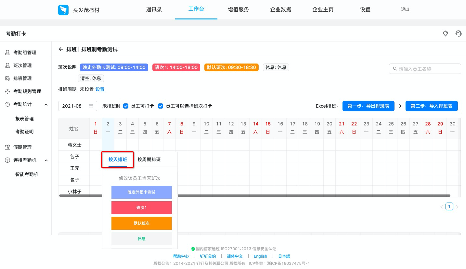Uncheck 员工可打卡 checkbox
Viewport: 466px width, 269px height.
point(126,106)
